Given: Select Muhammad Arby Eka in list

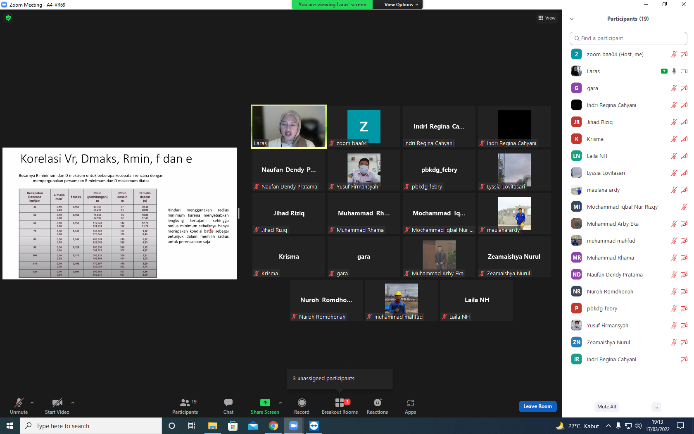Looking at the screenshot, I should (628, 224).
